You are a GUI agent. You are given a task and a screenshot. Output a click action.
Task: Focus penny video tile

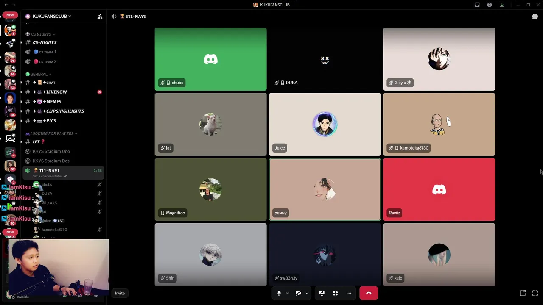(325, 189)
